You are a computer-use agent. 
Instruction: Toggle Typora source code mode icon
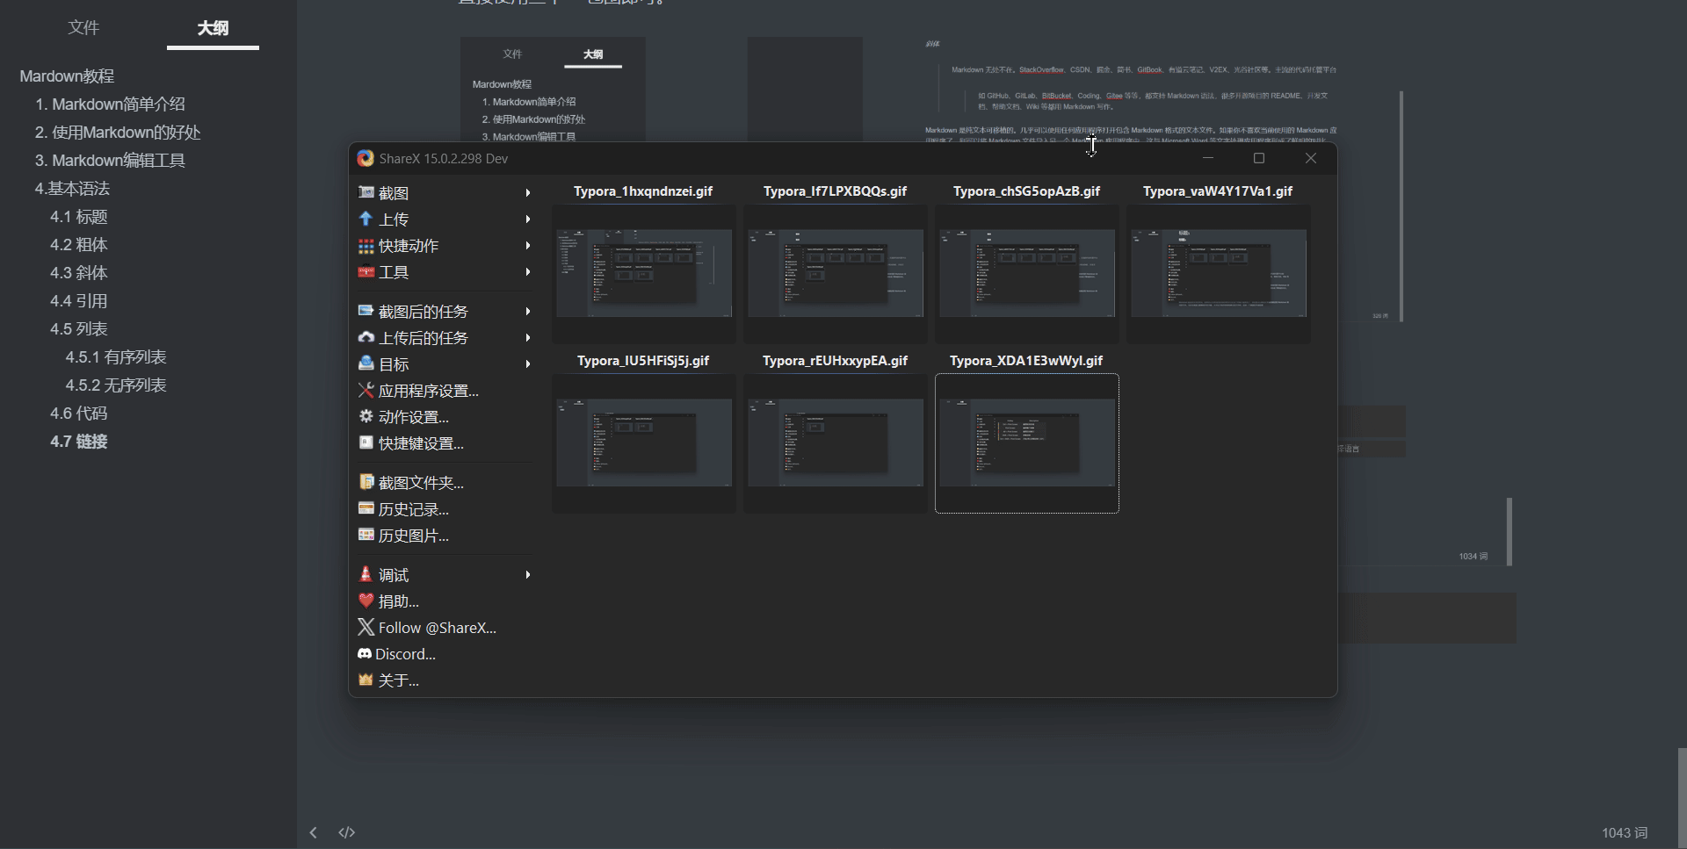(x=347, y=832)
